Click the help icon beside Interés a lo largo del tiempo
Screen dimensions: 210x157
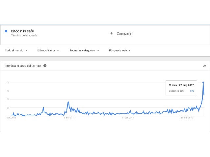click(x=45, y=66)
